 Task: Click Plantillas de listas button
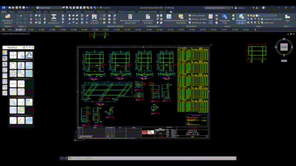click(197, 23)
